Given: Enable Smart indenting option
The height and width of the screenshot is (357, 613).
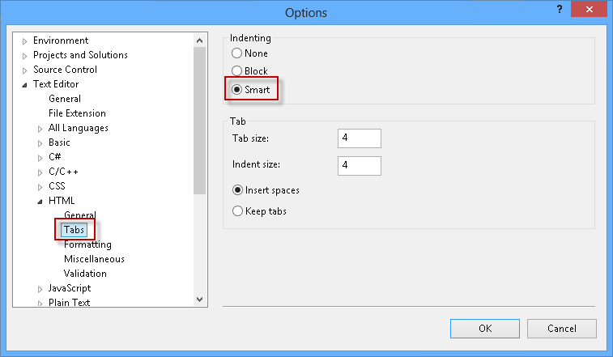Looking at the screenshot, I should 237,90.
